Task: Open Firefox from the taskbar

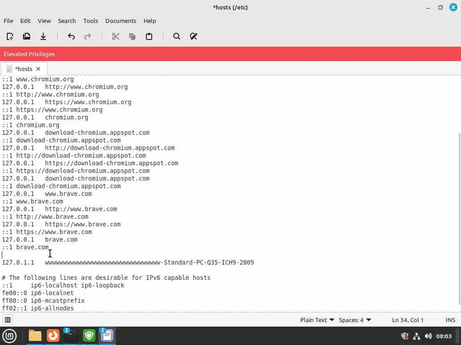Action: pyautogui.click(x=53, y=336)
